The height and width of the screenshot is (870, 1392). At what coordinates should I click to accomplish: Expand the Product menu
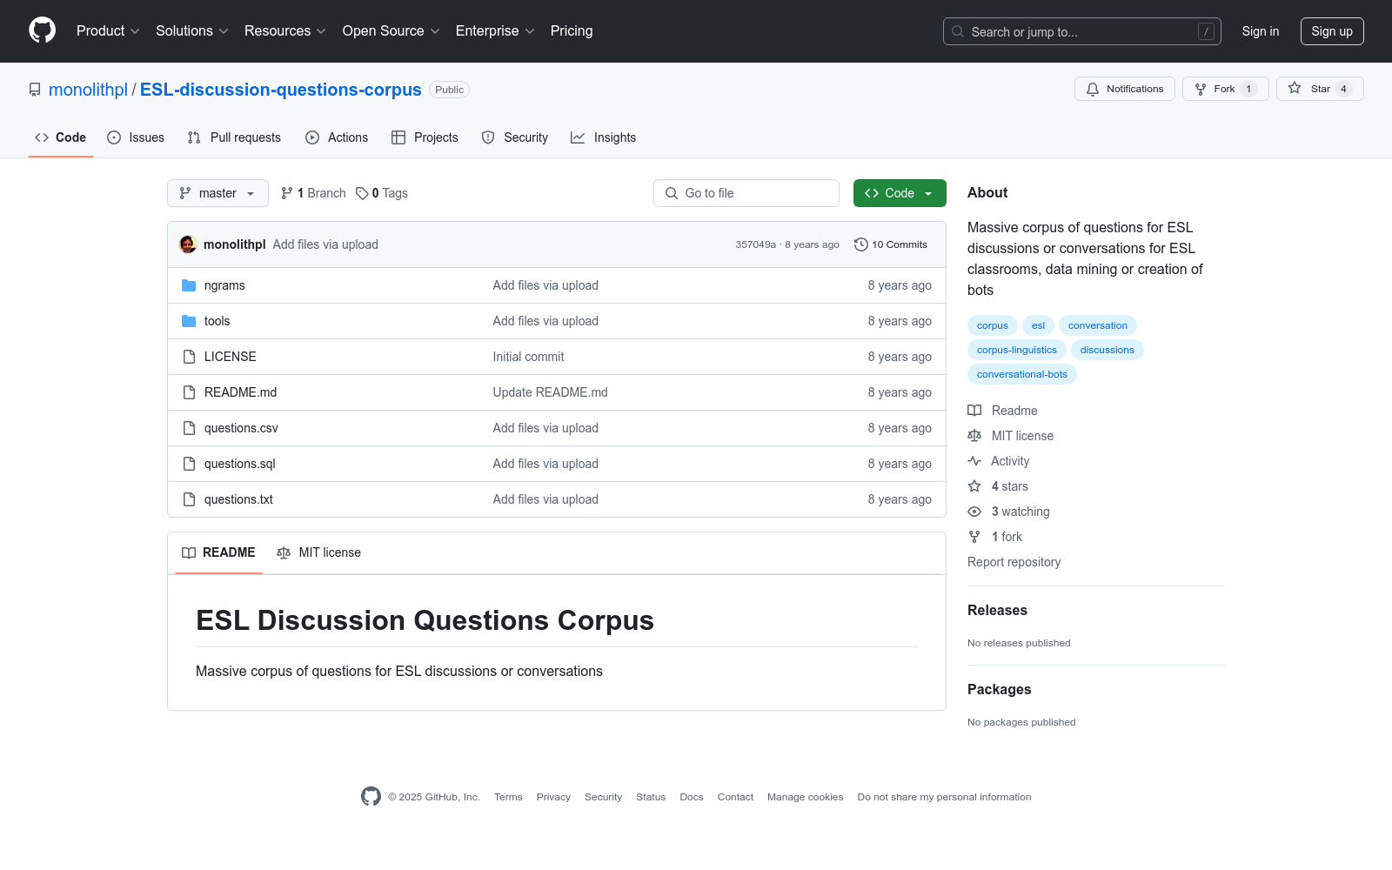[108, 31]
